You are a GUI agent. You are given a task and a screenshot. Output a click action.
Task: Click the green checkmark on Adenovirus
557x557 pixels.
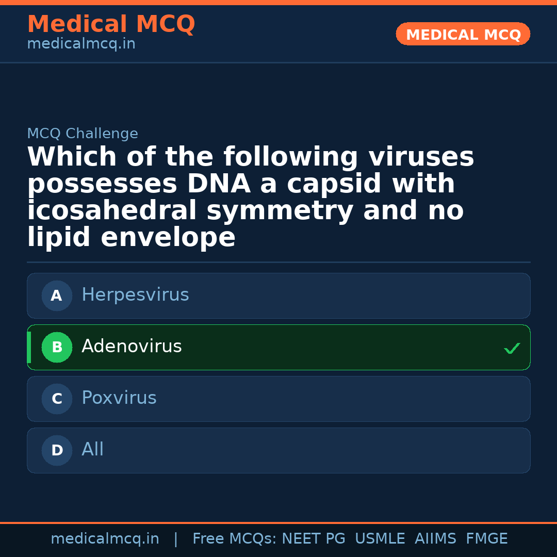pos(512,349)
